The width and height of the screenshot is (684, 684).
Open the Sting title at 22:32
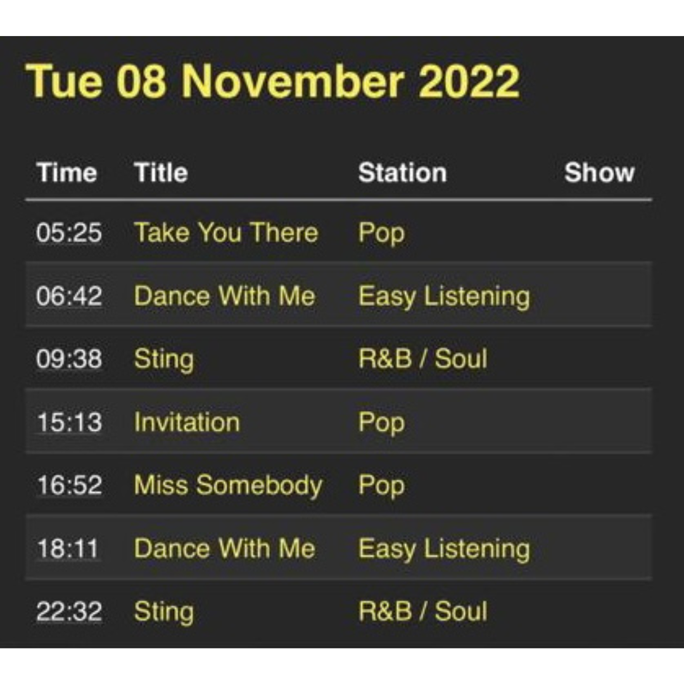click(x=163, y=612)
